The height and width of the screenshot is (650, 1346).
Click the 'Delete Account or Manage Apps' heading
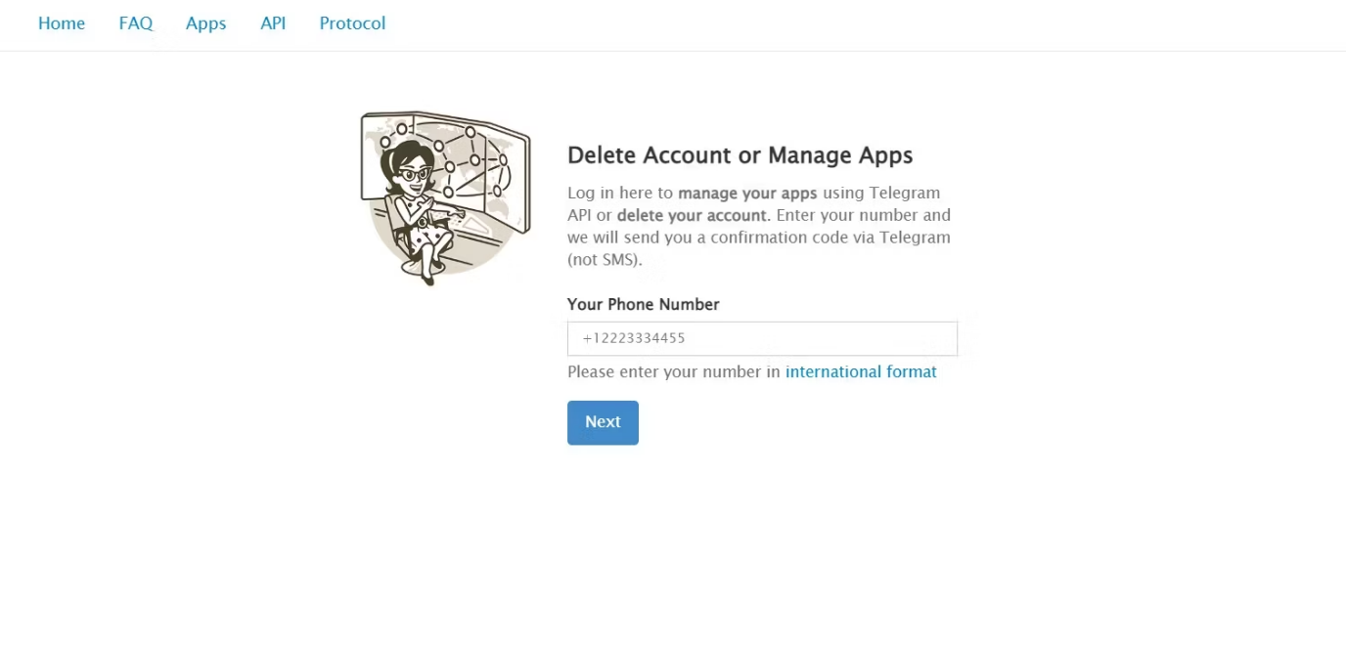click(x=740, y=155)
